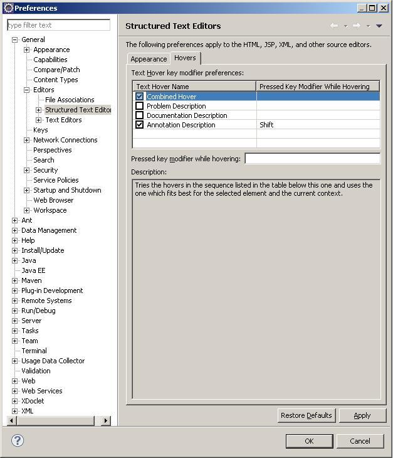The height and width of the screenshot is (458, 393).
Task: Click the back navigation arrow icon
Action: 333,26
